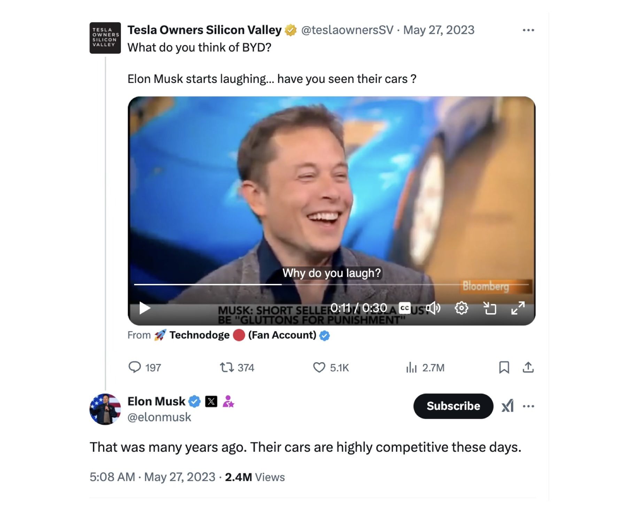Subscribe to Elon Musk
Screen dimensions: 636x513
pos(453,406)
